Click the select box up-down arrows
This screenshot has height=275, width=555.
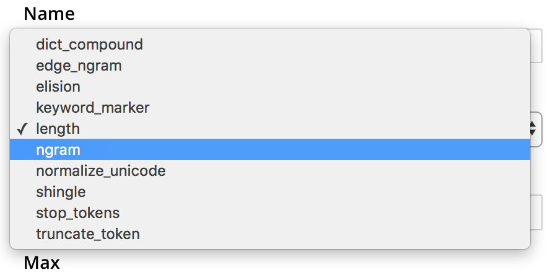[x=535, y=129]
